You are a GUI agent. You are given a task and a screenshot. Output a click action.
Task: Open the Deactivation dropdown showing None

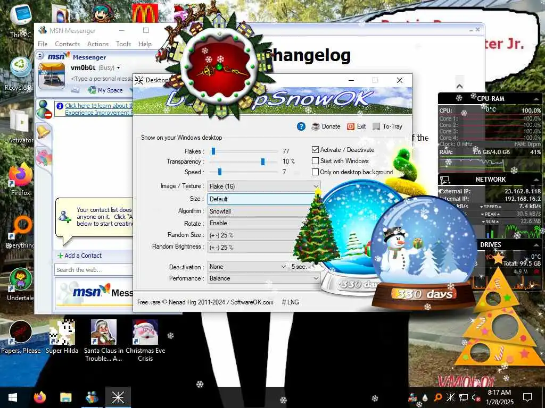248,267
